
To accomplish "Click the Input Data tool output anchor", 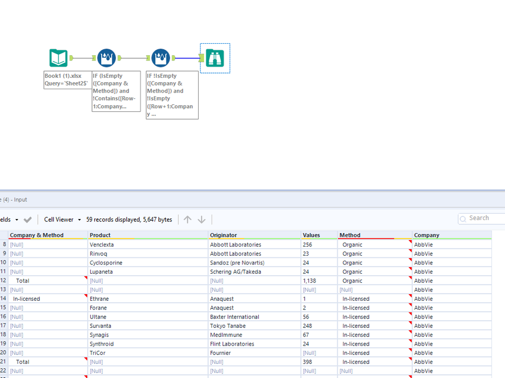I will coord(71,58).
